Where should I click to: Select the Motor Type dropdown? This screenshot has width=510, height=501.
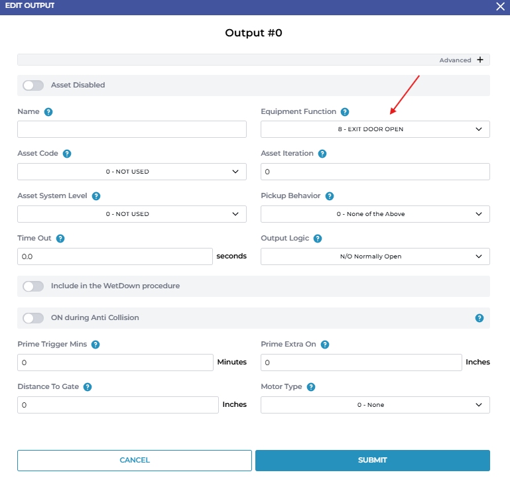[375, 405]
